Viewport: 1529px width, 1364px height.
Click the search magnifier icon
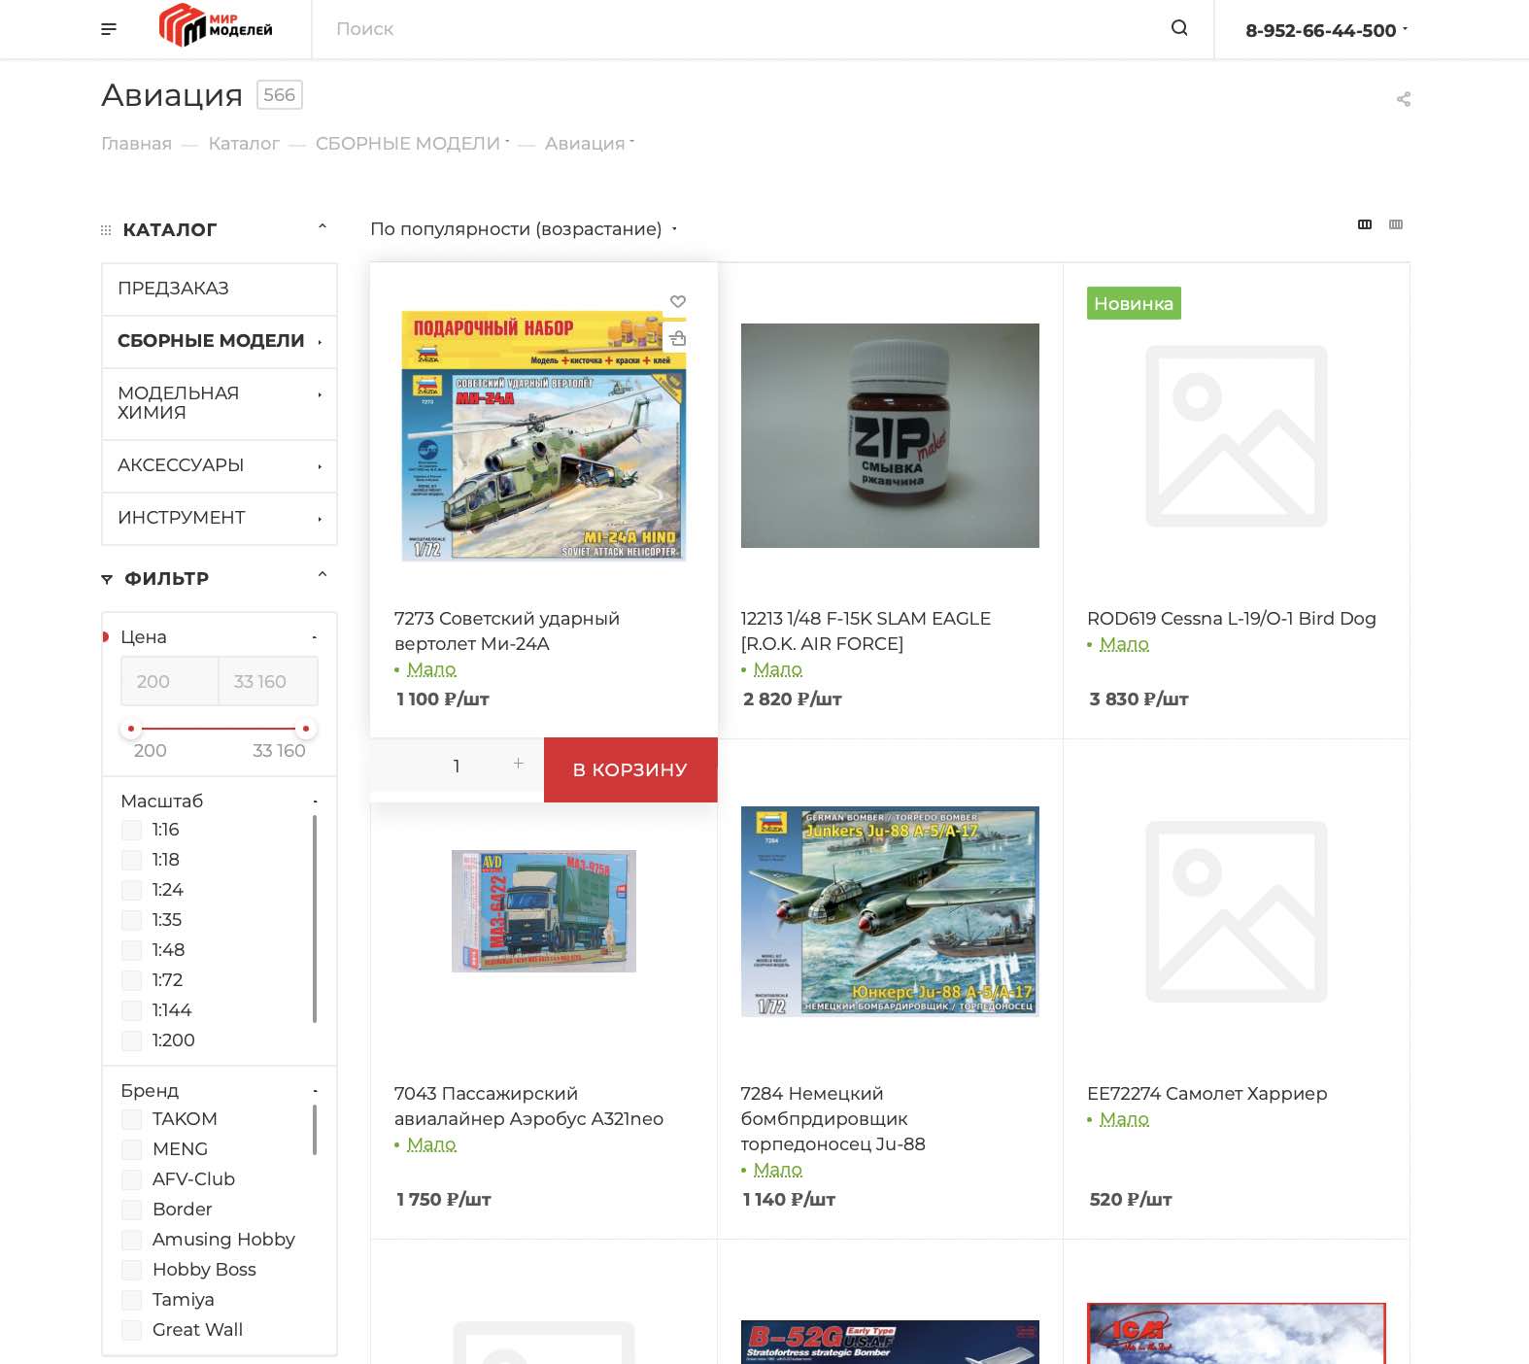[x=1179, y=28]
